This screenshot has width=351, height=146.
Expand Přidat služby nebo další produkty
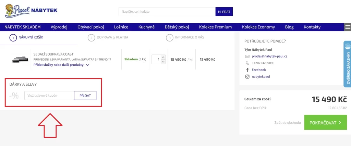coord(62,65)
